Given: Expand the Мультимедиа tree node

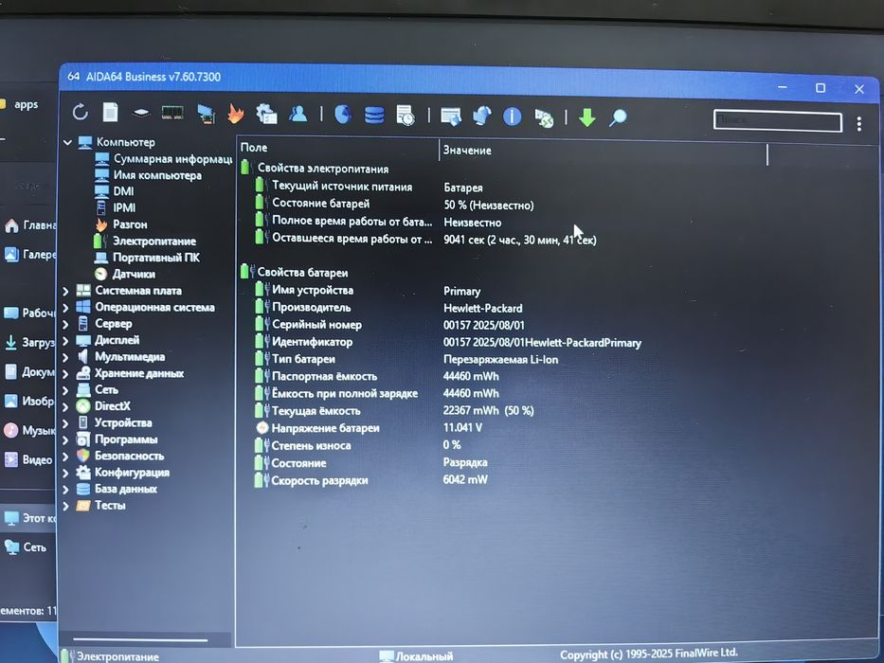Looking at the screenshot, I should coord(66,357).
